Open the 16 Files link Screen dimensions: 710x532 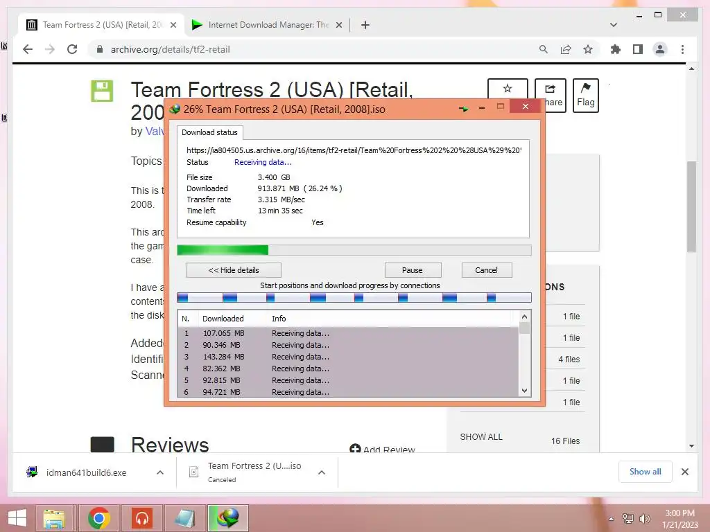click(566, 441)
